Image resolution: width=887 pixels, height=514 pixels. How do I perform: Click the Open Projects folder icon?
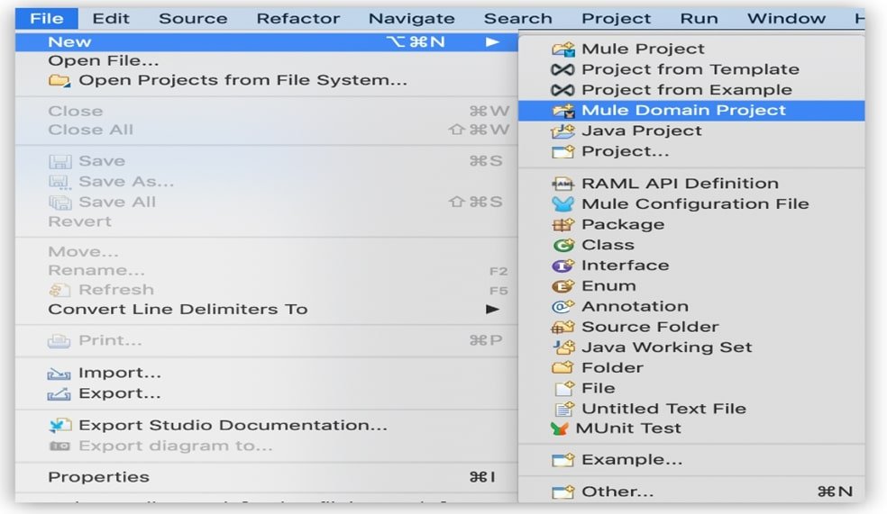coord(59,80)
